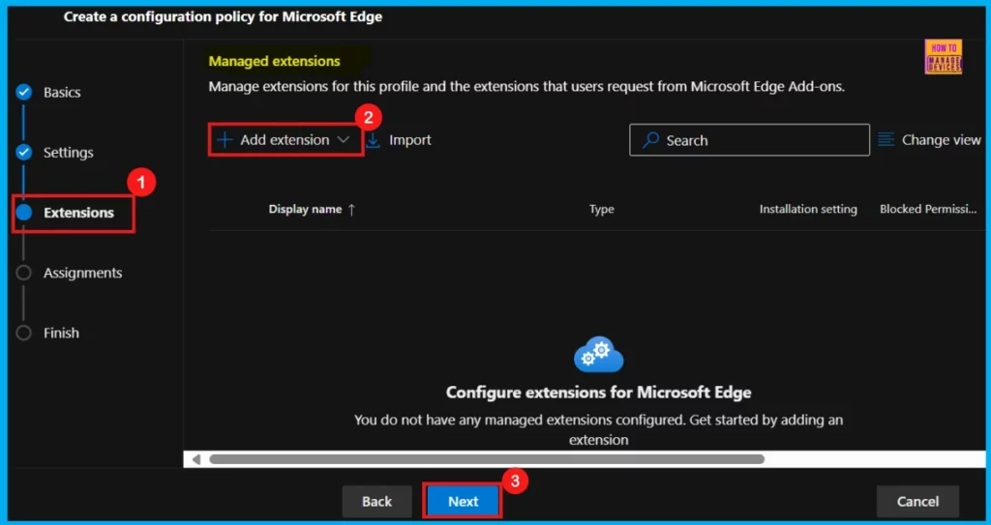Click the Settings step checkmark icon
991x525 pixels.
23,152
